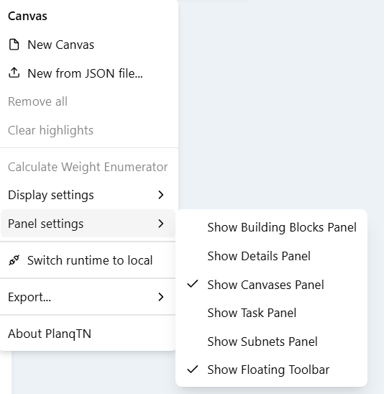Click the upload icon for JSON import
384x394 pixels.
(x=14, y=73)
